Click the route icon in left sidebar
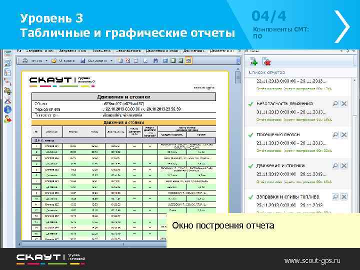This screenshot has width=360, height=270. [7, 81]
